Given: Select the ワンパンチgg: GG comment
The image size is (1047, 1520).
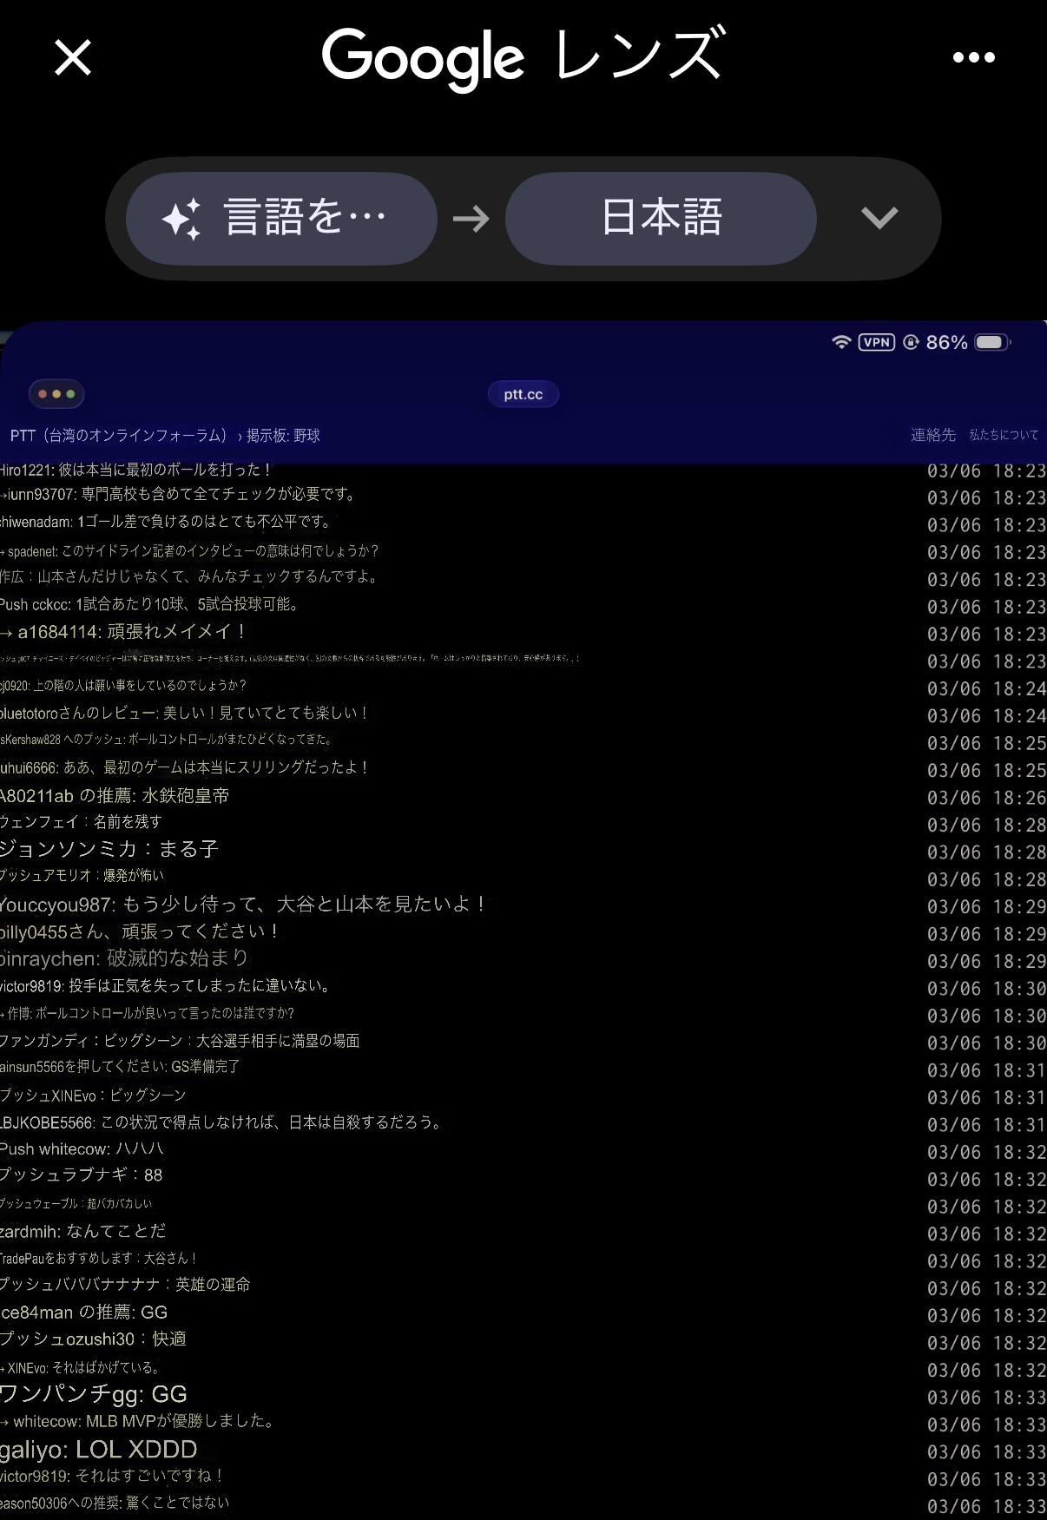Looking at the screenshot, I should coord(94,1394).
